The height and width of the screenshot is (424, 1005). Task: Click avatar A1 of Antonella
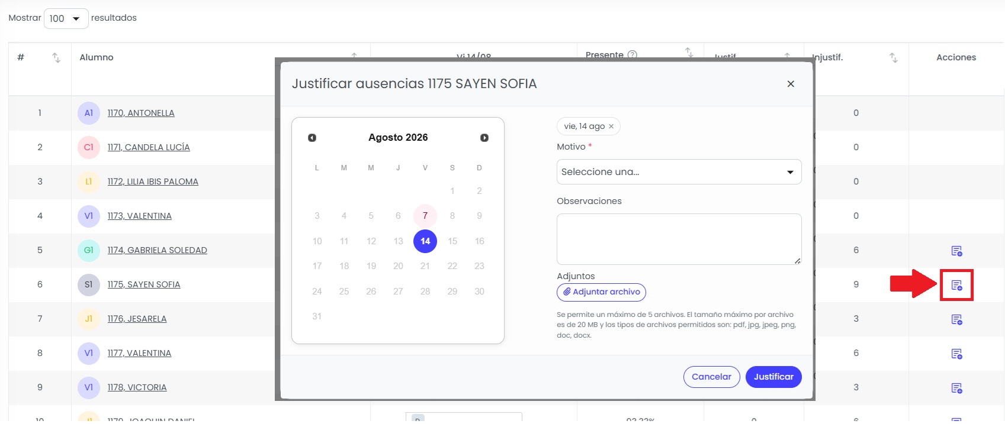[x=89, y=113]
